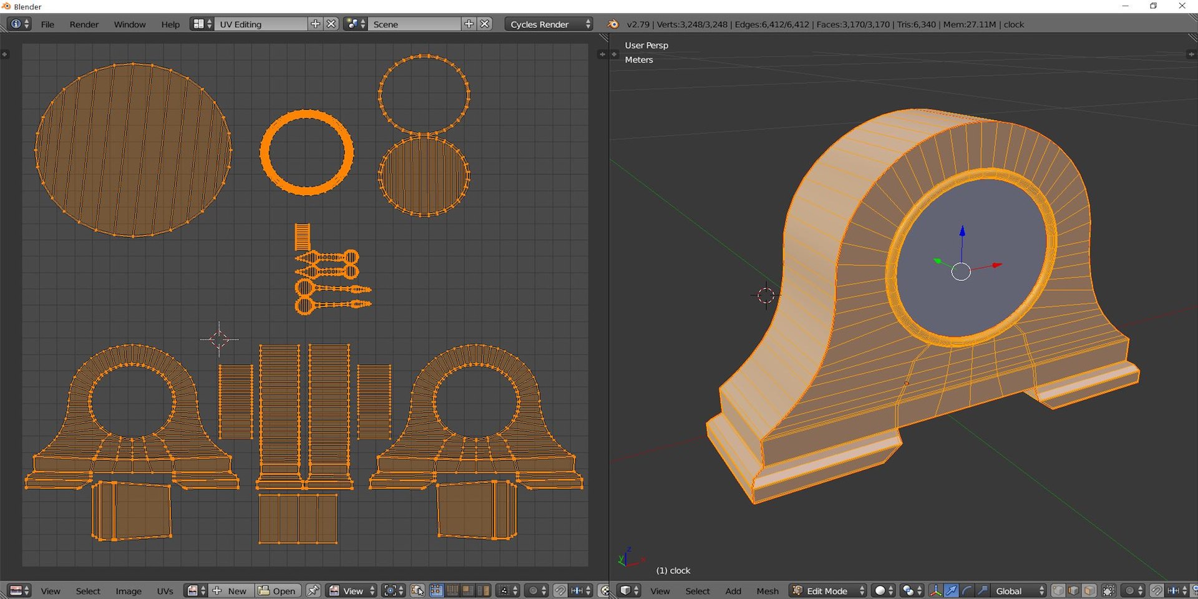The width and height of the screenshot is (1198, 599).
Task: Click the Open image button
Action: [278, 591]
